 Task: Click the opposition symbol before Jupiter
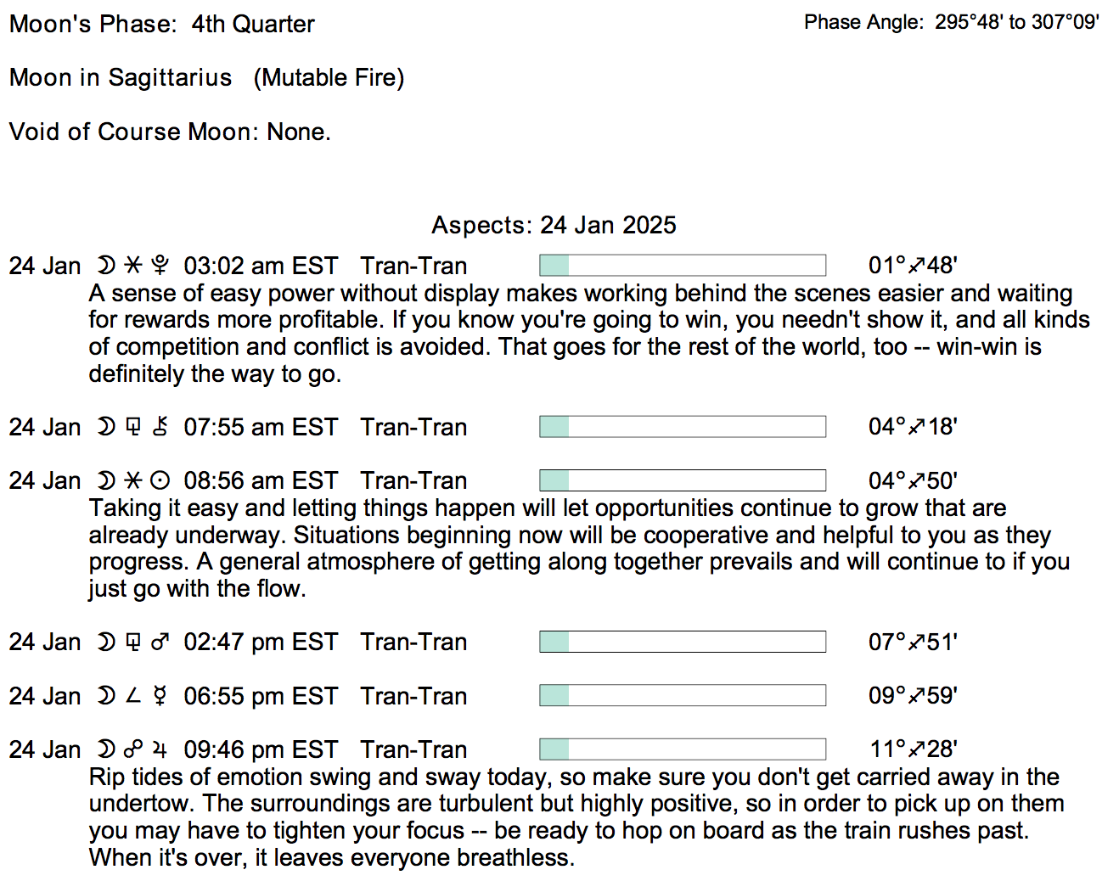(x=132, y=750)
